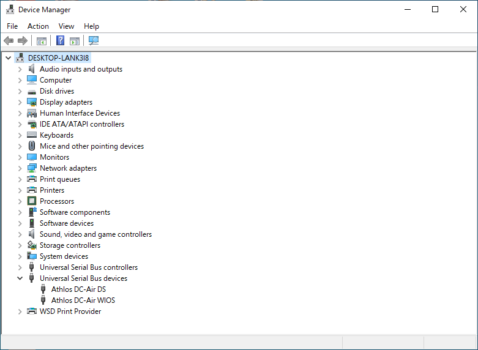Click the blue Help toolbar icon
The image size is (478, 350).
60,41
